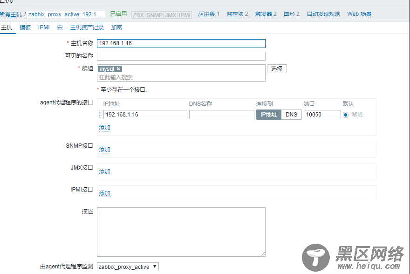Open the zabbix_proxy_active proxy dropdown
Screen dimensions: 410x274
(128, 267)
